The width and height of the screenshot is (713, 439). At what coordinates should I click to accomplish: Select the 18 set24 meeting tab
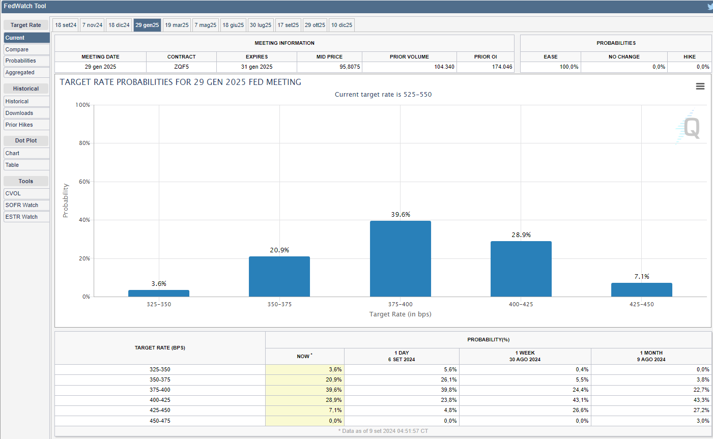[x=66, y=25]
